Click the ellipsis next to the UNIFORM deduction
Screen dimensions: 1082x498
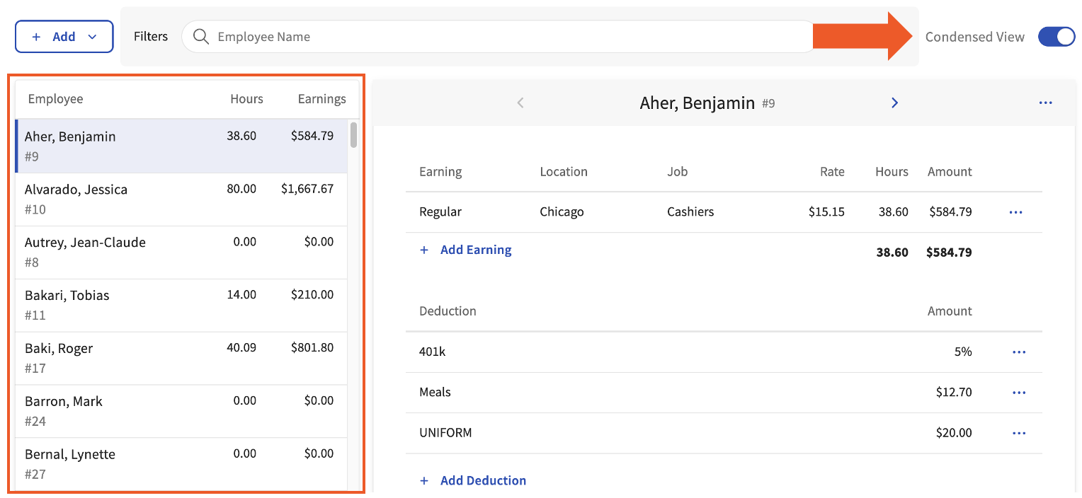point(1019,433)
